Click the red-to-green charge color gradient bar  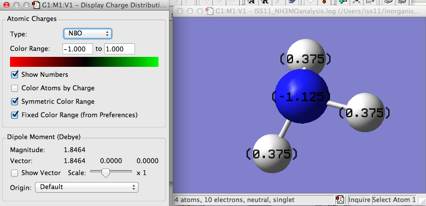pyautogui.click(x=84, y=62)
